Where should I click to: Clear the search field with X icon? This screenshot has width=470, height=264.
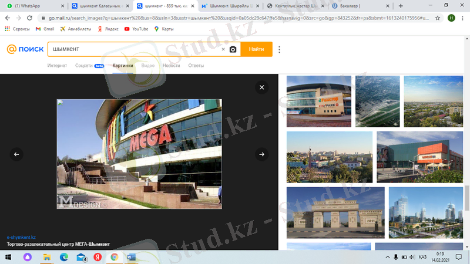(x=223, y=50)
